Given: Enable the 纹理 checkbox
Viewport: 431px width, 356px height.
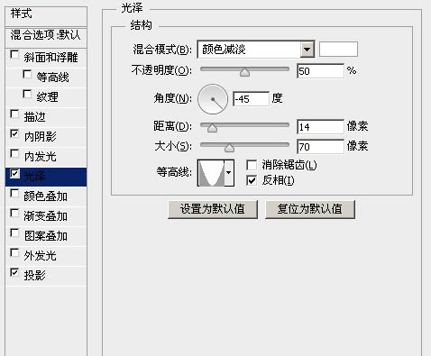Looking at the screenshot, I should tap(27, 95).
